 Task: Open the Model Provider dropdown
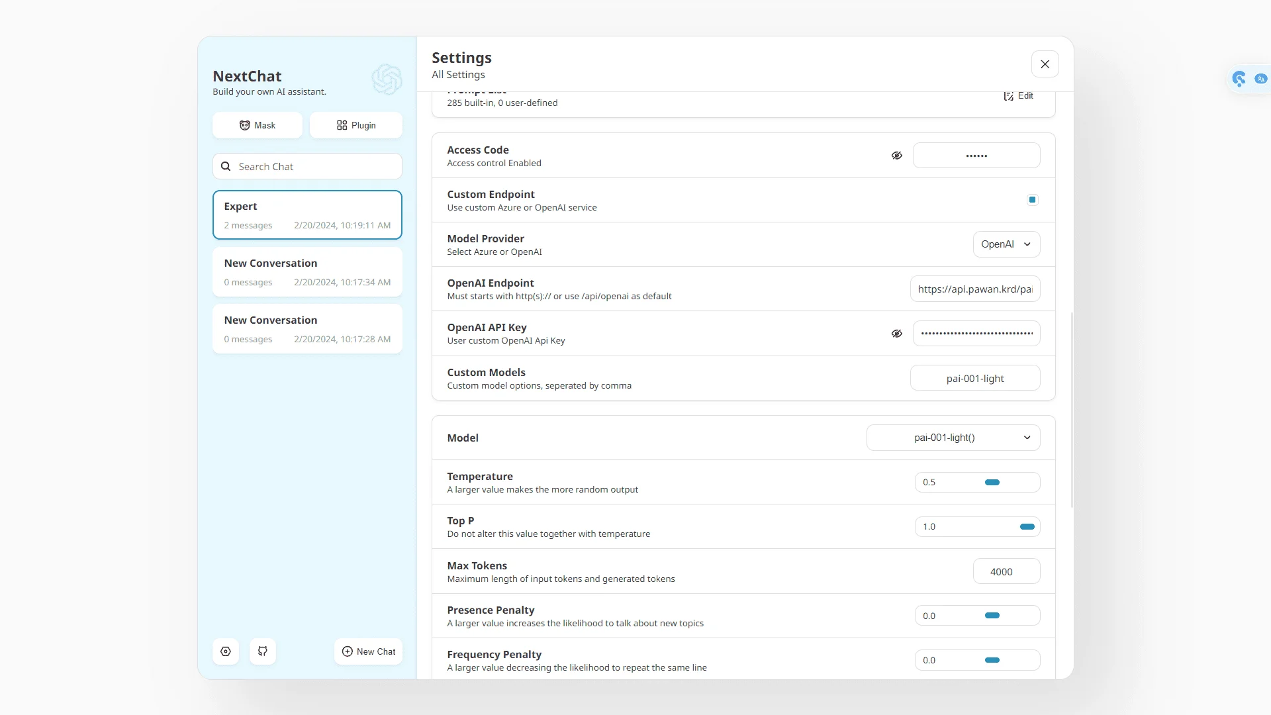pos(1006,244)
